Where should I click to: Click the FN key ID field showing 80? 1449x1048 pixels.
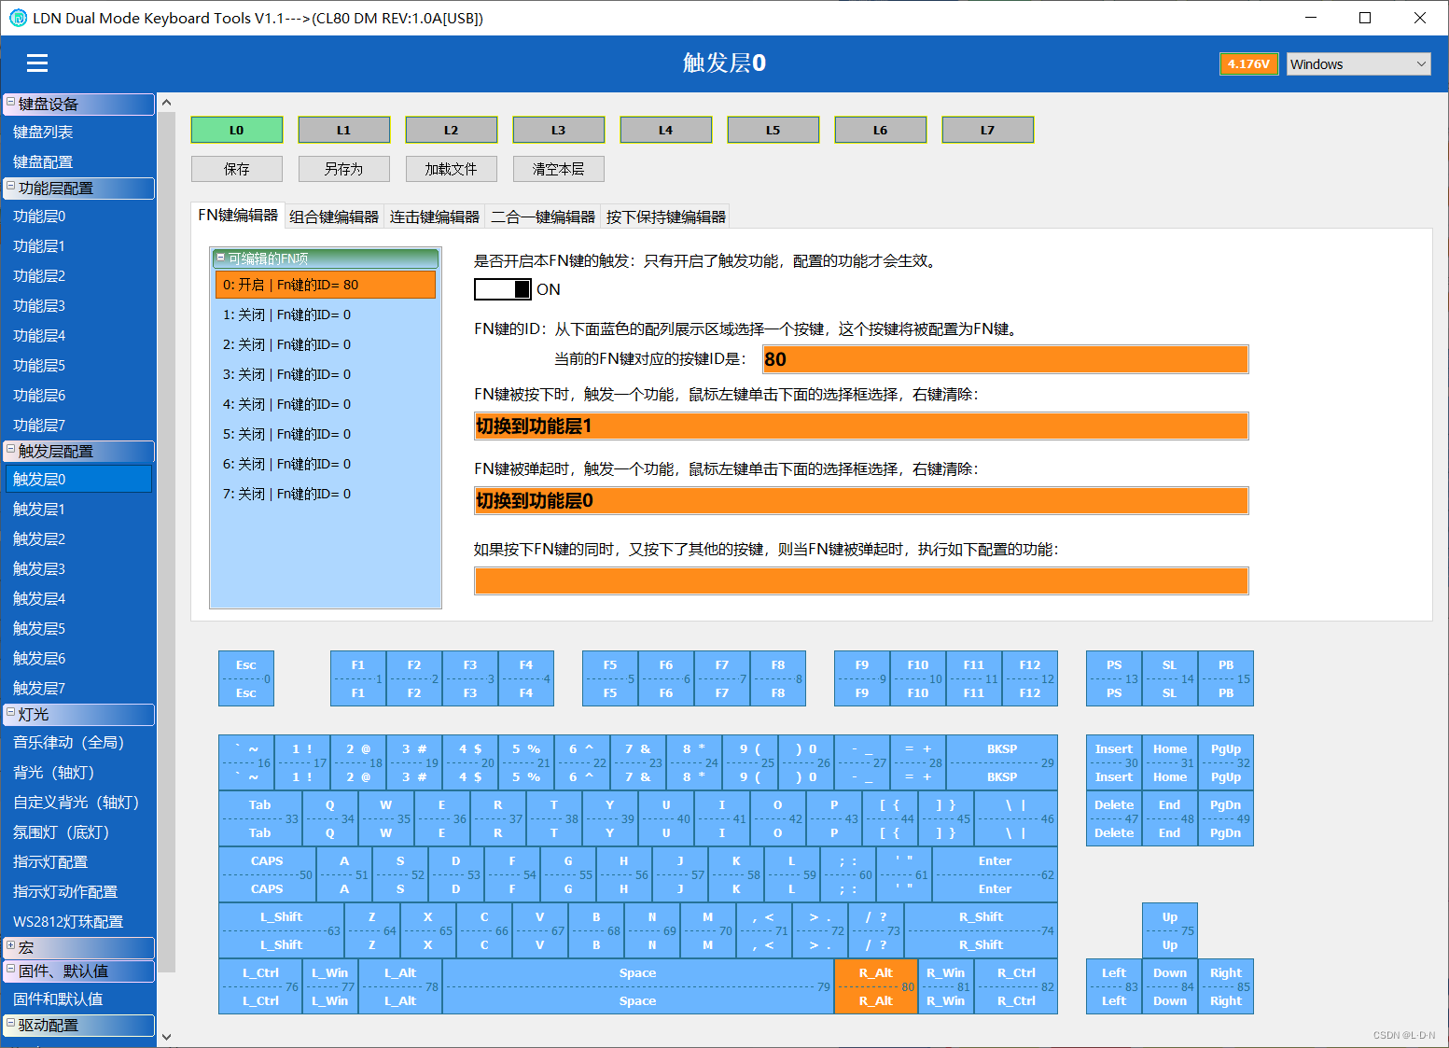1006,359
